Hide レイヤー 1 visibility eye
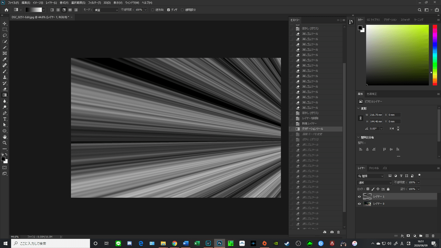The width and height of the screenshot is (441, 248). (359, 197)
